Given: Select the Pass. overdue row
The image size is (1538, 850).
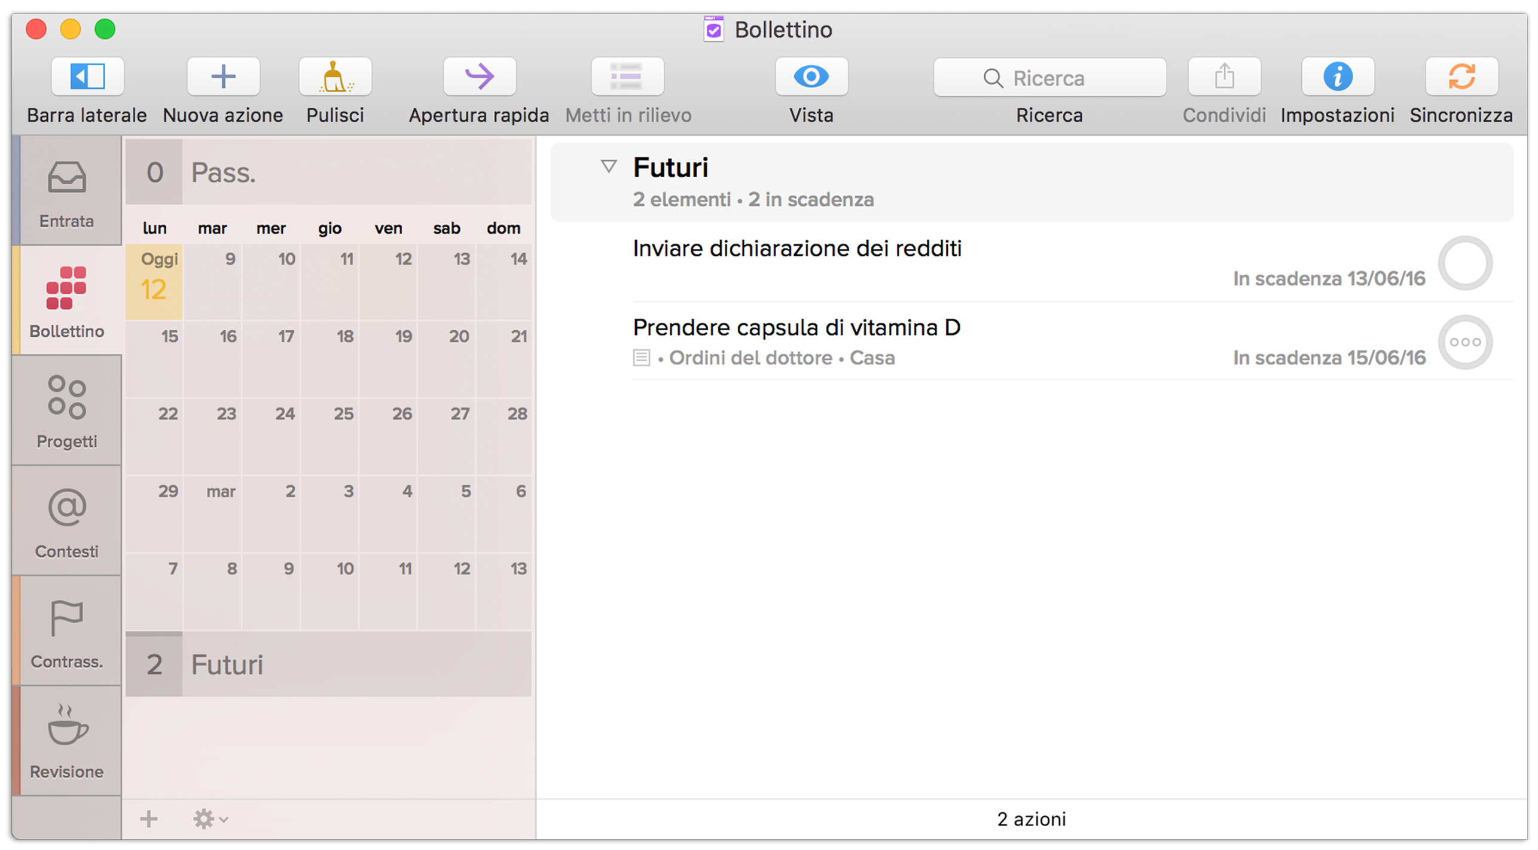Looking at the screenshot, I should click(x=329, y=173).
